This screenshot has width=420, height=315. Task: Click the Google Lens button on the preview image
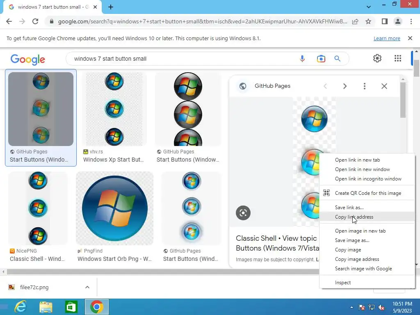point(243,213)
